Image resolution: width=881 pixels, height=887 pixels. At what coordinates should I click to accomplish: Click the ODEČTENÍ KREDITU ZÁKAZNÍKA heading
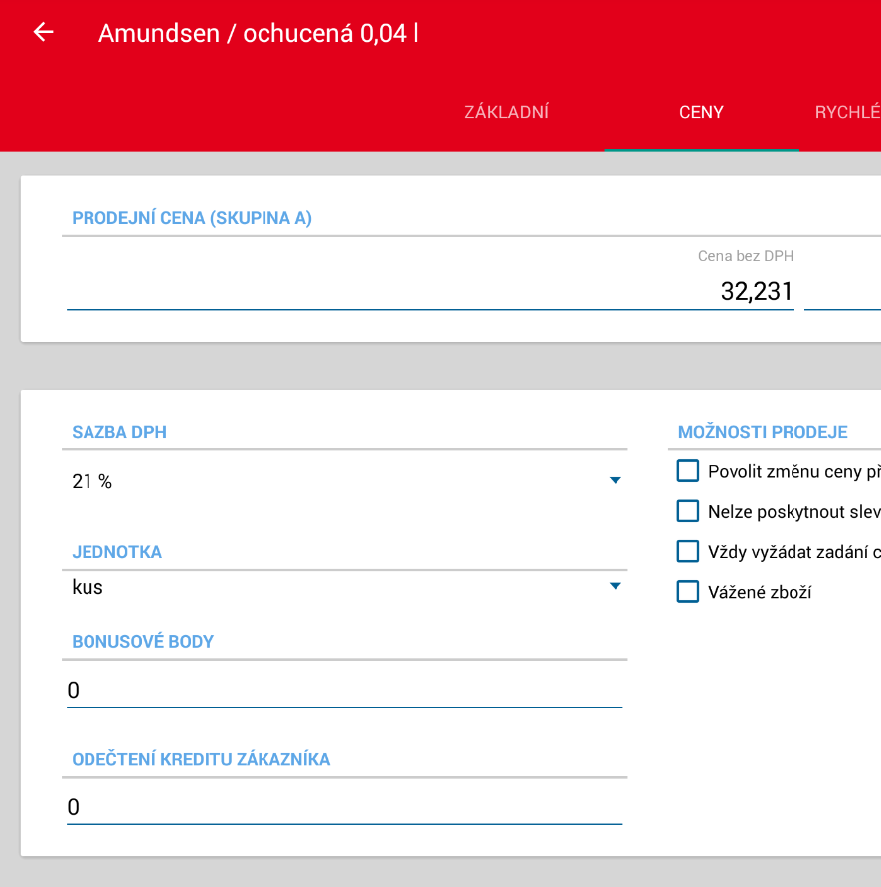tap(201, 759)
